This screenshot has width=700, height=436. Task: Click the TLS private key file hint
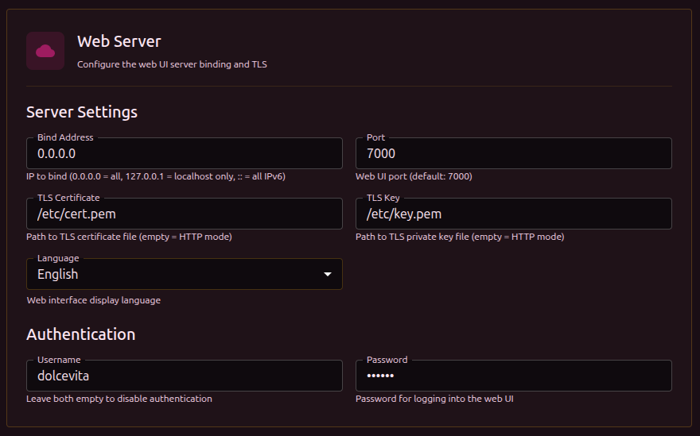(x=460, y=237)
